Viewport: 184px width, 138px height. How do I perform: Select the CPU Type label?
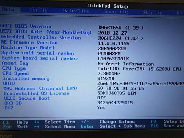[14, 68]
